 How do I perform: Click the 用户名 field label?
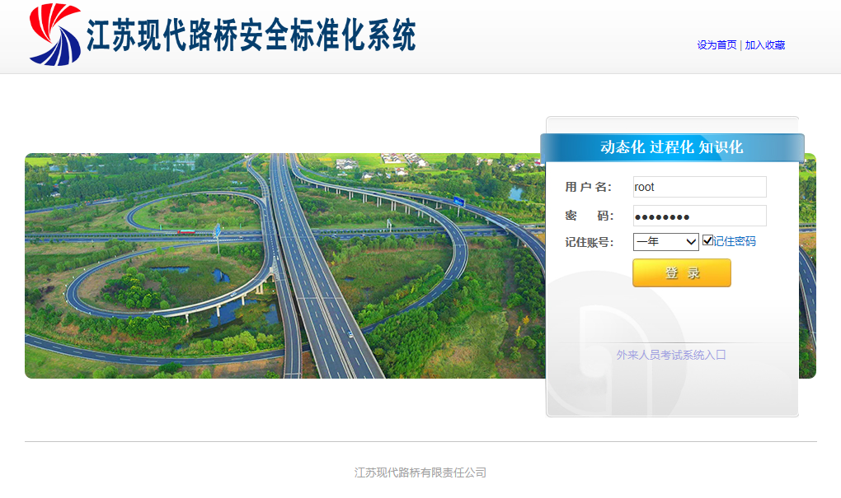click(589, 187)
